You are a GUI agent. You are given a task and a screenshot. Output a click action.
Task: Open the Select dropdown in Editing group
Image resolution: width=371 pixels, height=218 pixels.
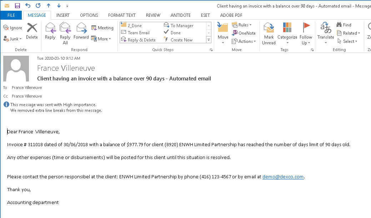pyautogui.click(x=347, y=41)
